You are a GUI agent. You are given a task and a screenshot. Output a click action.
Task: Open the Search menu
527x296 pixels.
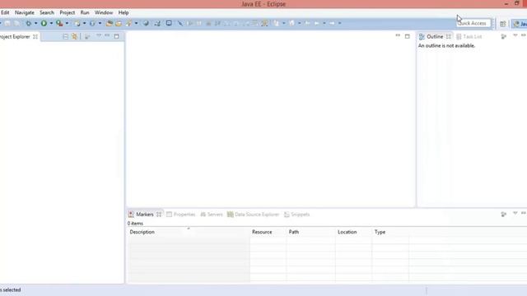47,12
